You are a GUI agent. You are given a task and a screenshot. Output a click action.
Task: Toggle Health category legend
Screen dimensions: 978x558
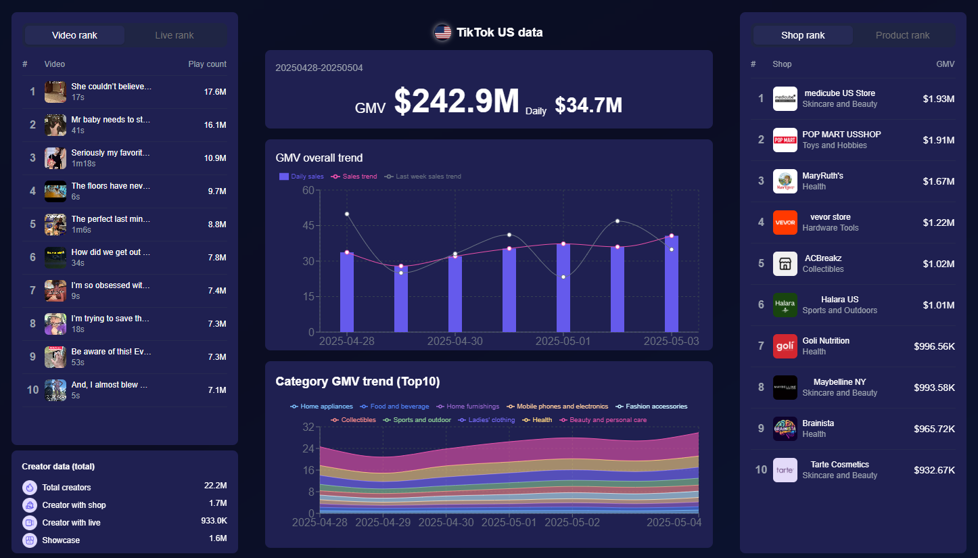tap(537, 420)
